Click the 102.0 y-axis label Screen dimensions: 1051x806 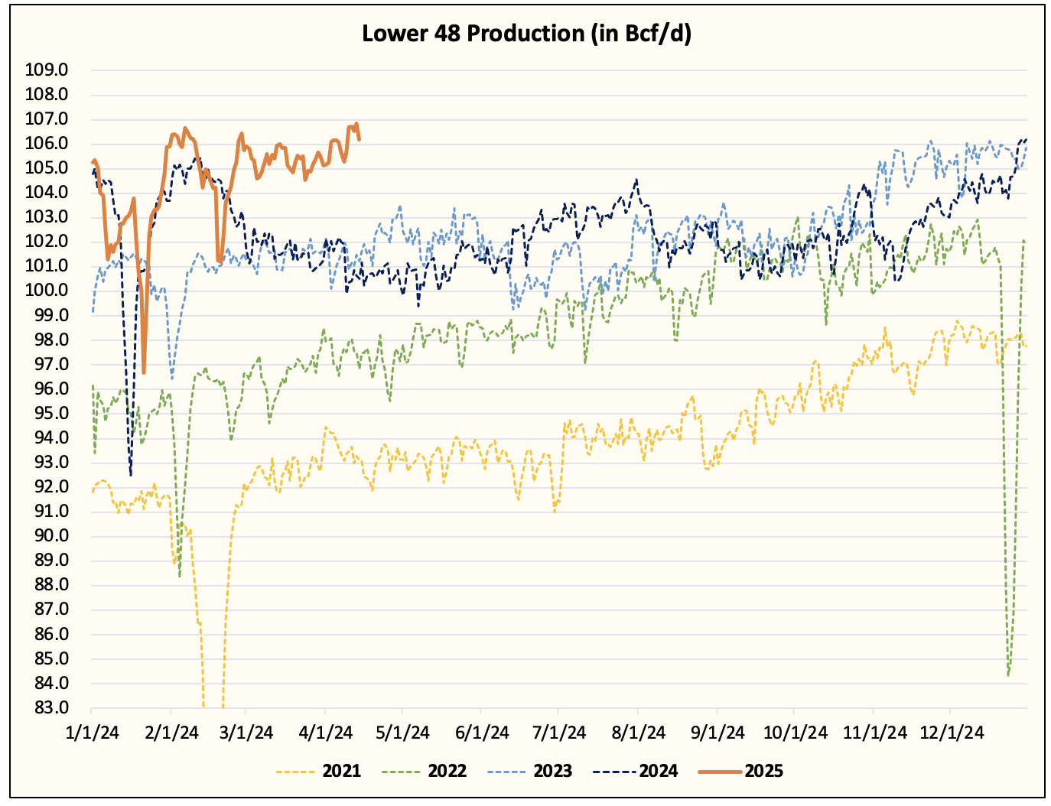(47, 241)
